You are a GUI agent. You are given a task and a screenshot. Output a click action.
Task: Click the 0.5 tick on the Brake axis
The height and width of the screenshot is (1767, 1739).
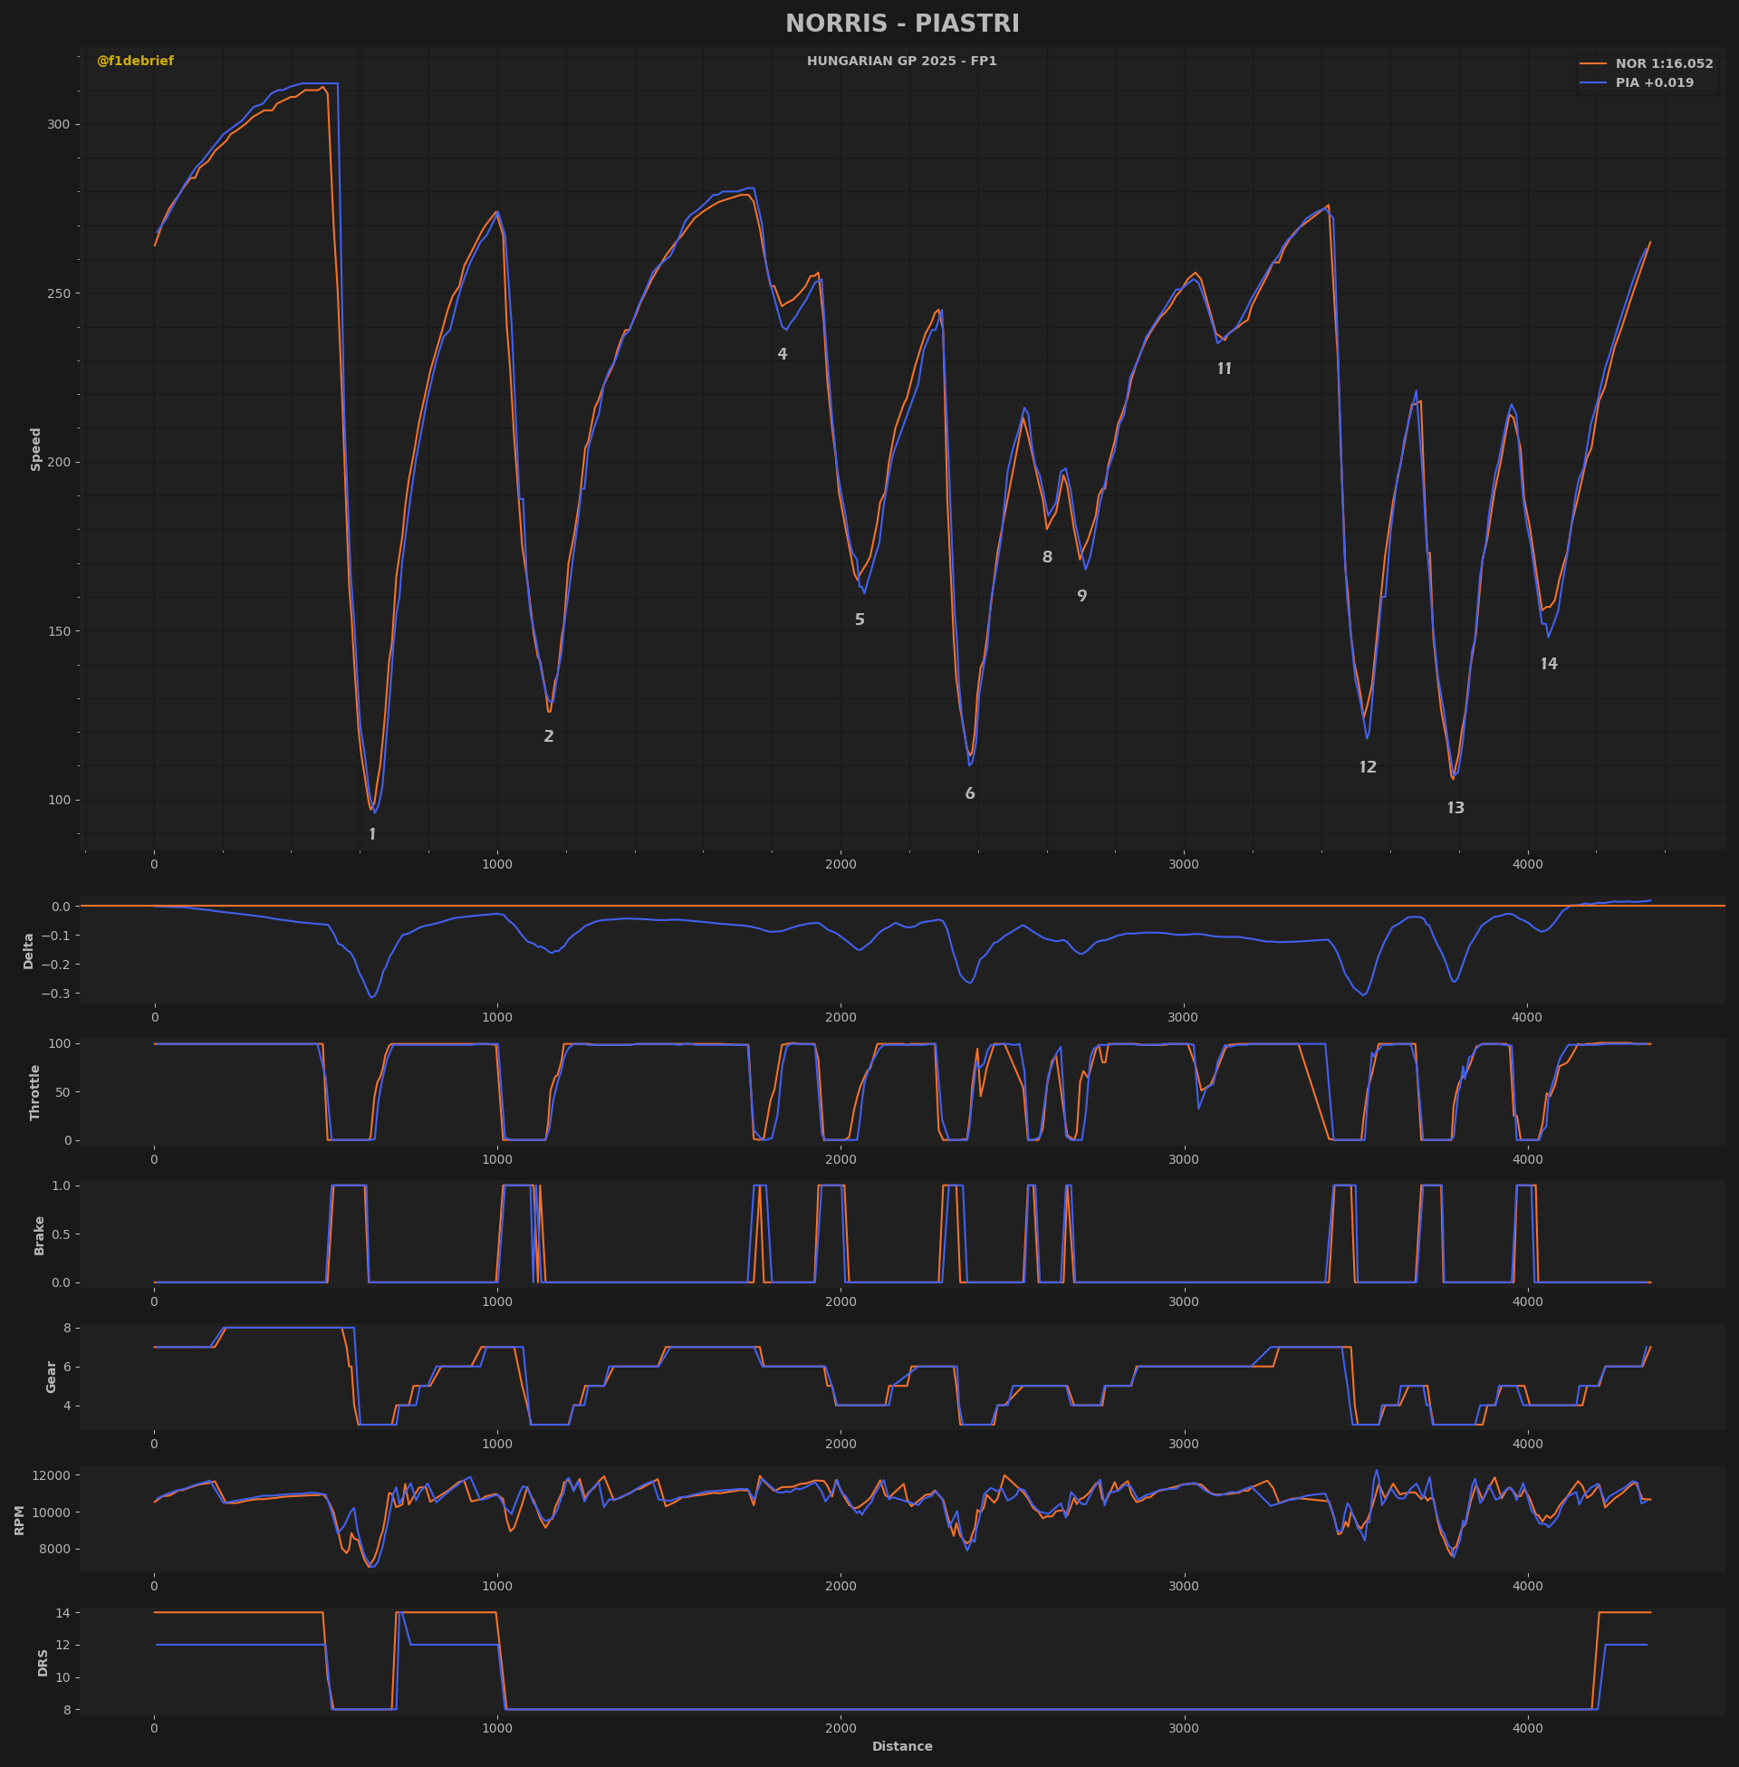(62, 1234)
